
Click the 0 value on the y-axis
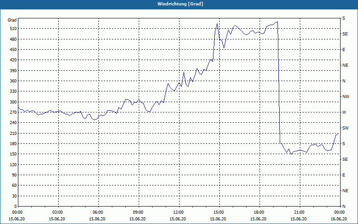tap(16, 207)
